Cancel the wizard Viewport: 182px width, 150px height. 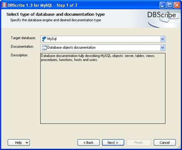(165, 142)
